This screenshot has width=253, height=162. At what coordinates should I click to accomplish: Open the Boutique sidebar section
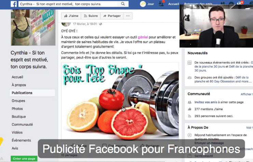[19, 117]
